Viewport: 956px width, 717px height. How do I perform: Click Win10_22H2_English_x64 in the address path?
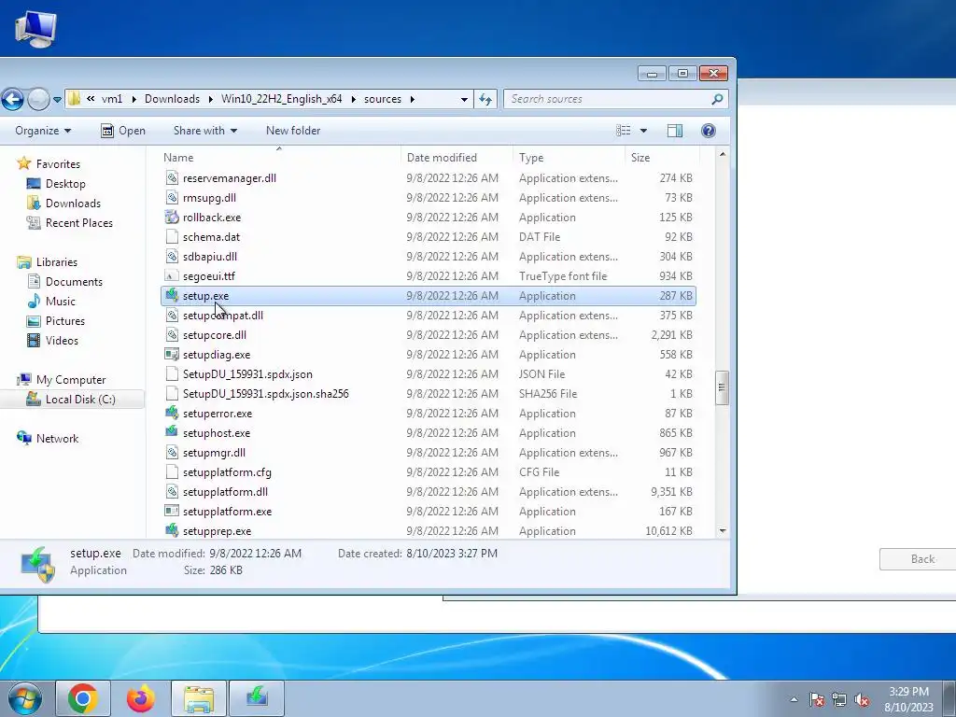point(281,99)
